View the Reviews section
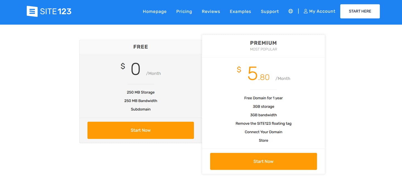402x179 pixels. 211,11
